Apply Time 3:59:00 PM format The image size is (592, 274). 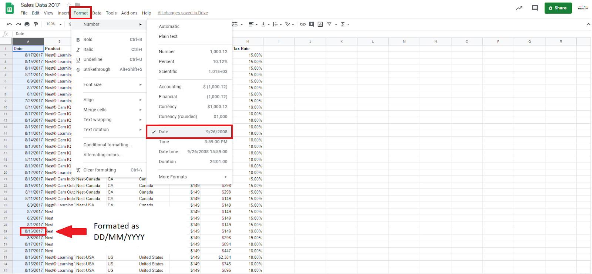[x=189, y=142]
